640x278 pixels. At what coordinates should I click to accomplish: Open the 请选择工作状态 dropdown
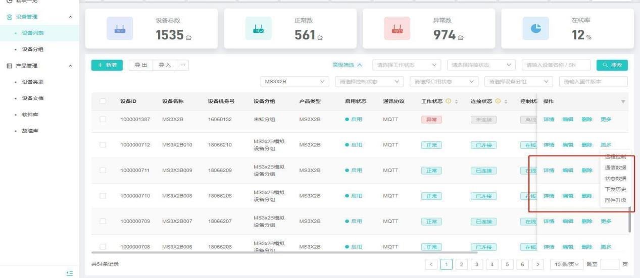(x=407, y=65)
